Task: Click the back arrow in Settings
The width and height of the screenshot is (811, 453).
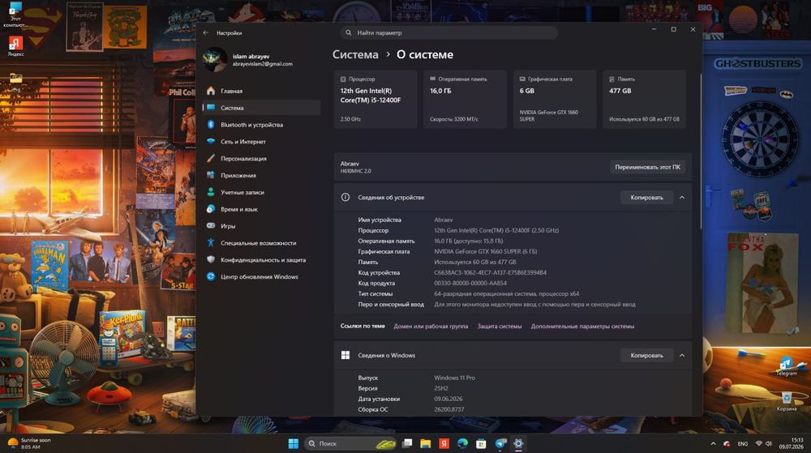Action: click(206, 32)
